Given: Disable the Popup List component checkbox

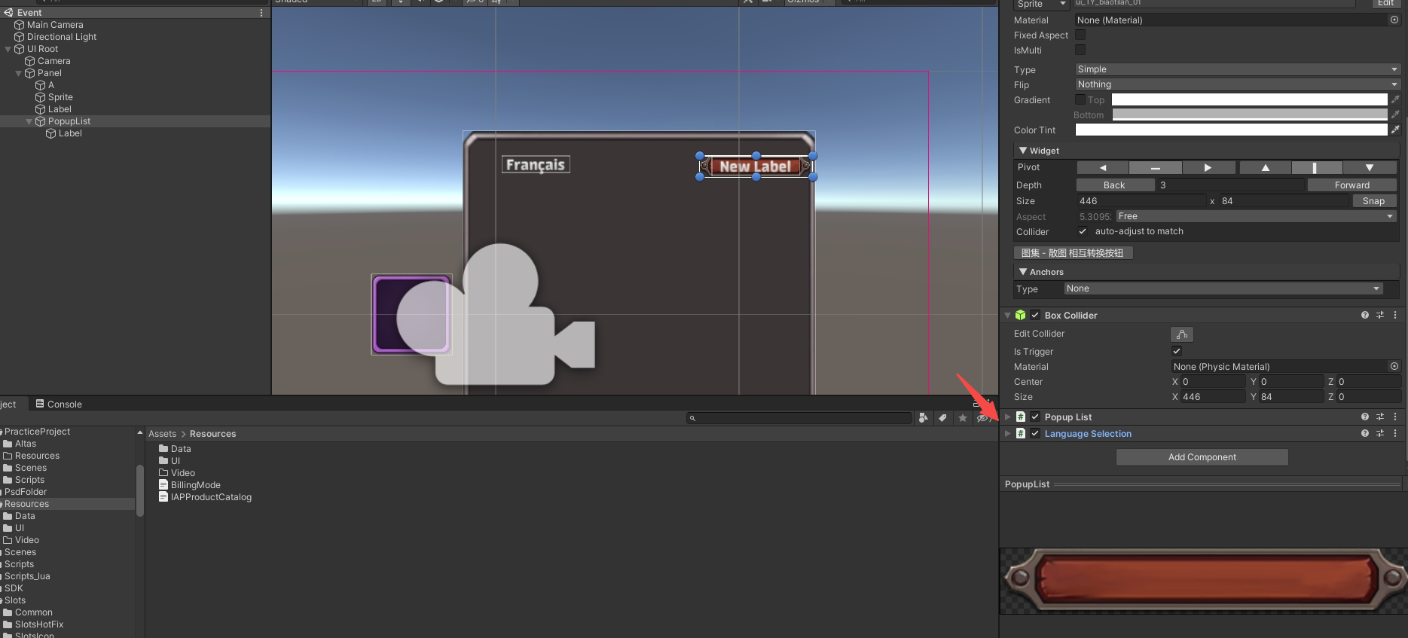Looking at the screenshot, I should click(1035, 417).
